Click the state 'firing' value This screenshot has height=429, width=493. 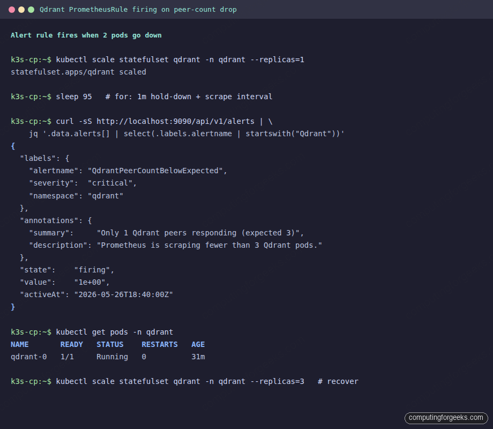pyautogui.click(x=94, y=270)
